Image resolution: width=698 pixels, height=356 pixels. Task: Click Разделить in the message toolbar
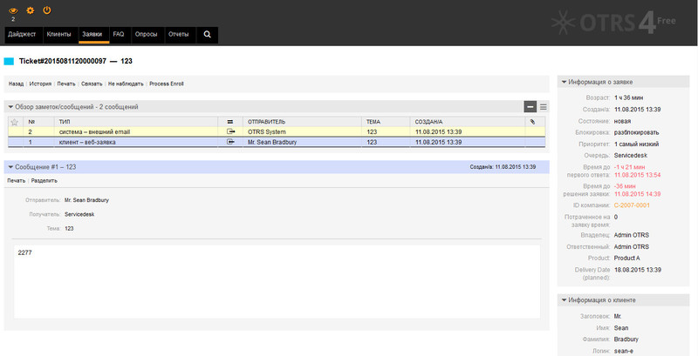point(44,181)
